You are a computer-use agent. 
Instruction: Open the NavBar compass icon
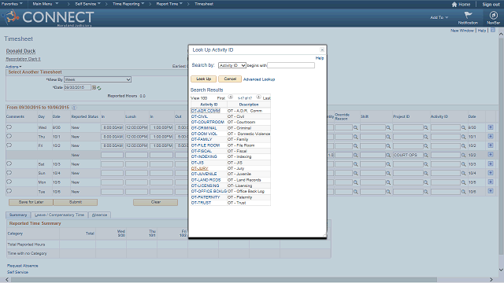tap(493, 15)
